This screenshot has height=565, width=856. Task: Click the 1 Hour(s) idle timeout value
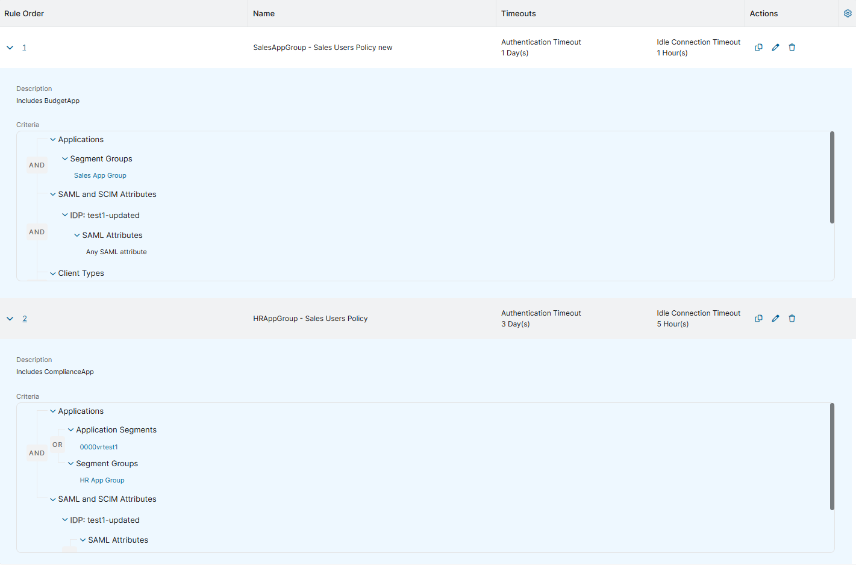coord(672,53)
